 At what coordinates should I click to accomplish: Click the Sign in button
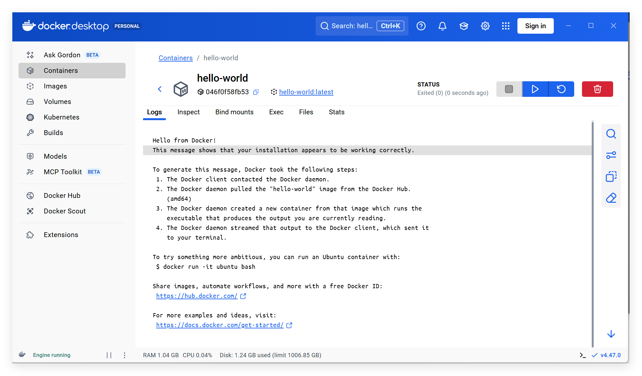point(535,26)
